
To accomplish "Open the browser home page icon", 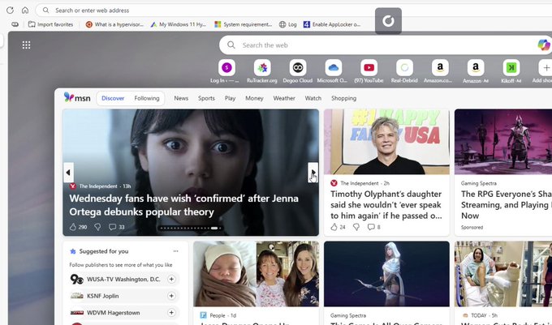I will pos(25,11).
